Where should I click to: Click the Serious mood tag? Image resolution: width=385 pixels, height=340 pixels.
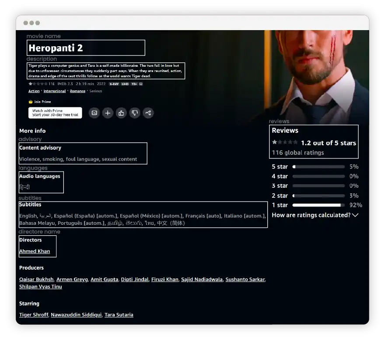pyautogui.click(x=96, y=91)
